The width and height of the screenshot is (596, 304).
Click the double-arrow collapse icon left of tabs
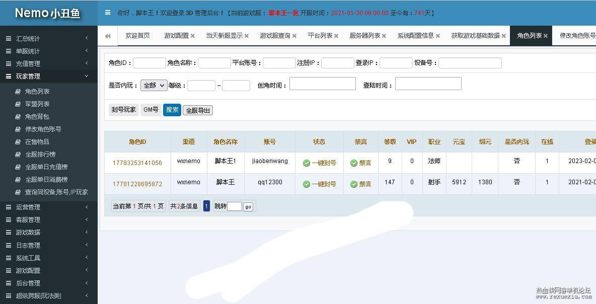(x=107, y=36)
